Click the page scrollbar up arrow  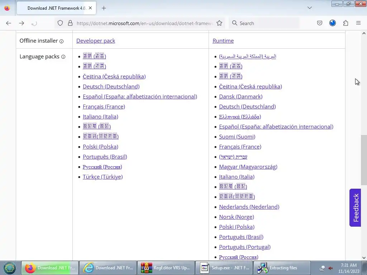pyautogui.click(x=364, y=33)
